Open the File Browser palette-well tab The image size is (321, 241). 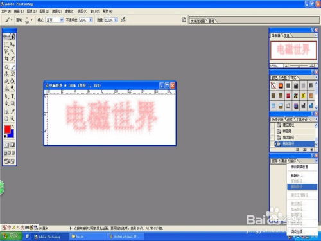point(198,21)
